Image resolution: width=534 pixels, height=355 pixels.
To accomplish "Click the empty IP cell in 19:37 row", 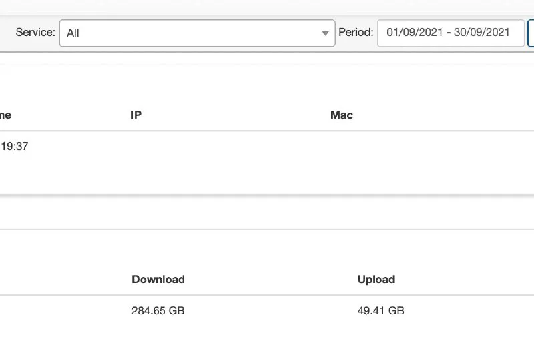I will (x=200, y=147).
